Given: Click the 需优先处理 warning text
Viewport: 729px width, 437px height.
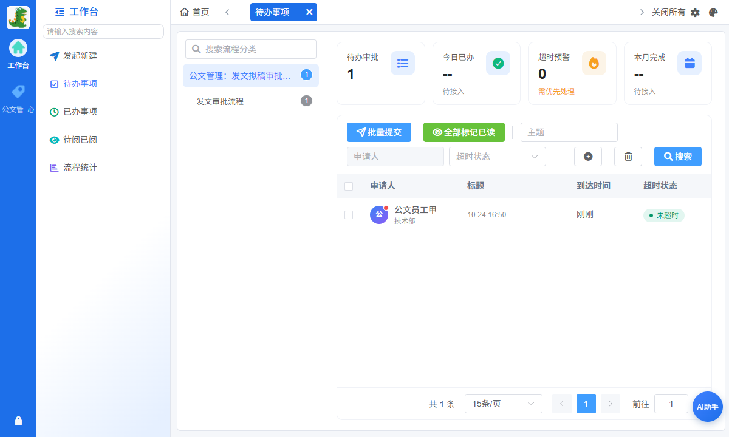Looking at the screenshot, I should coord(556,92).
